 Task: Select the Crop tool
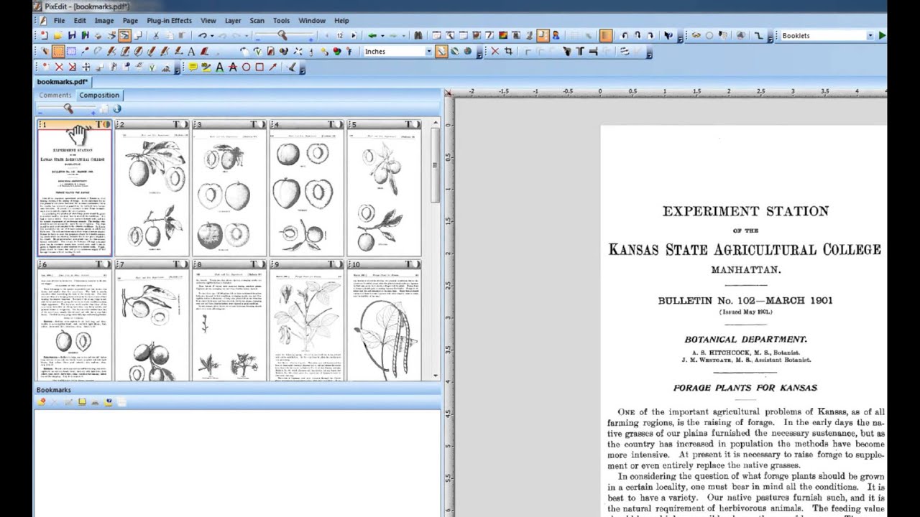tap(508, 51)
